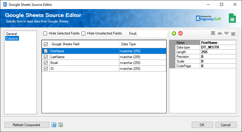Click the red remove column icon
This screenshot has width=242, height=132.
point(180,33)
